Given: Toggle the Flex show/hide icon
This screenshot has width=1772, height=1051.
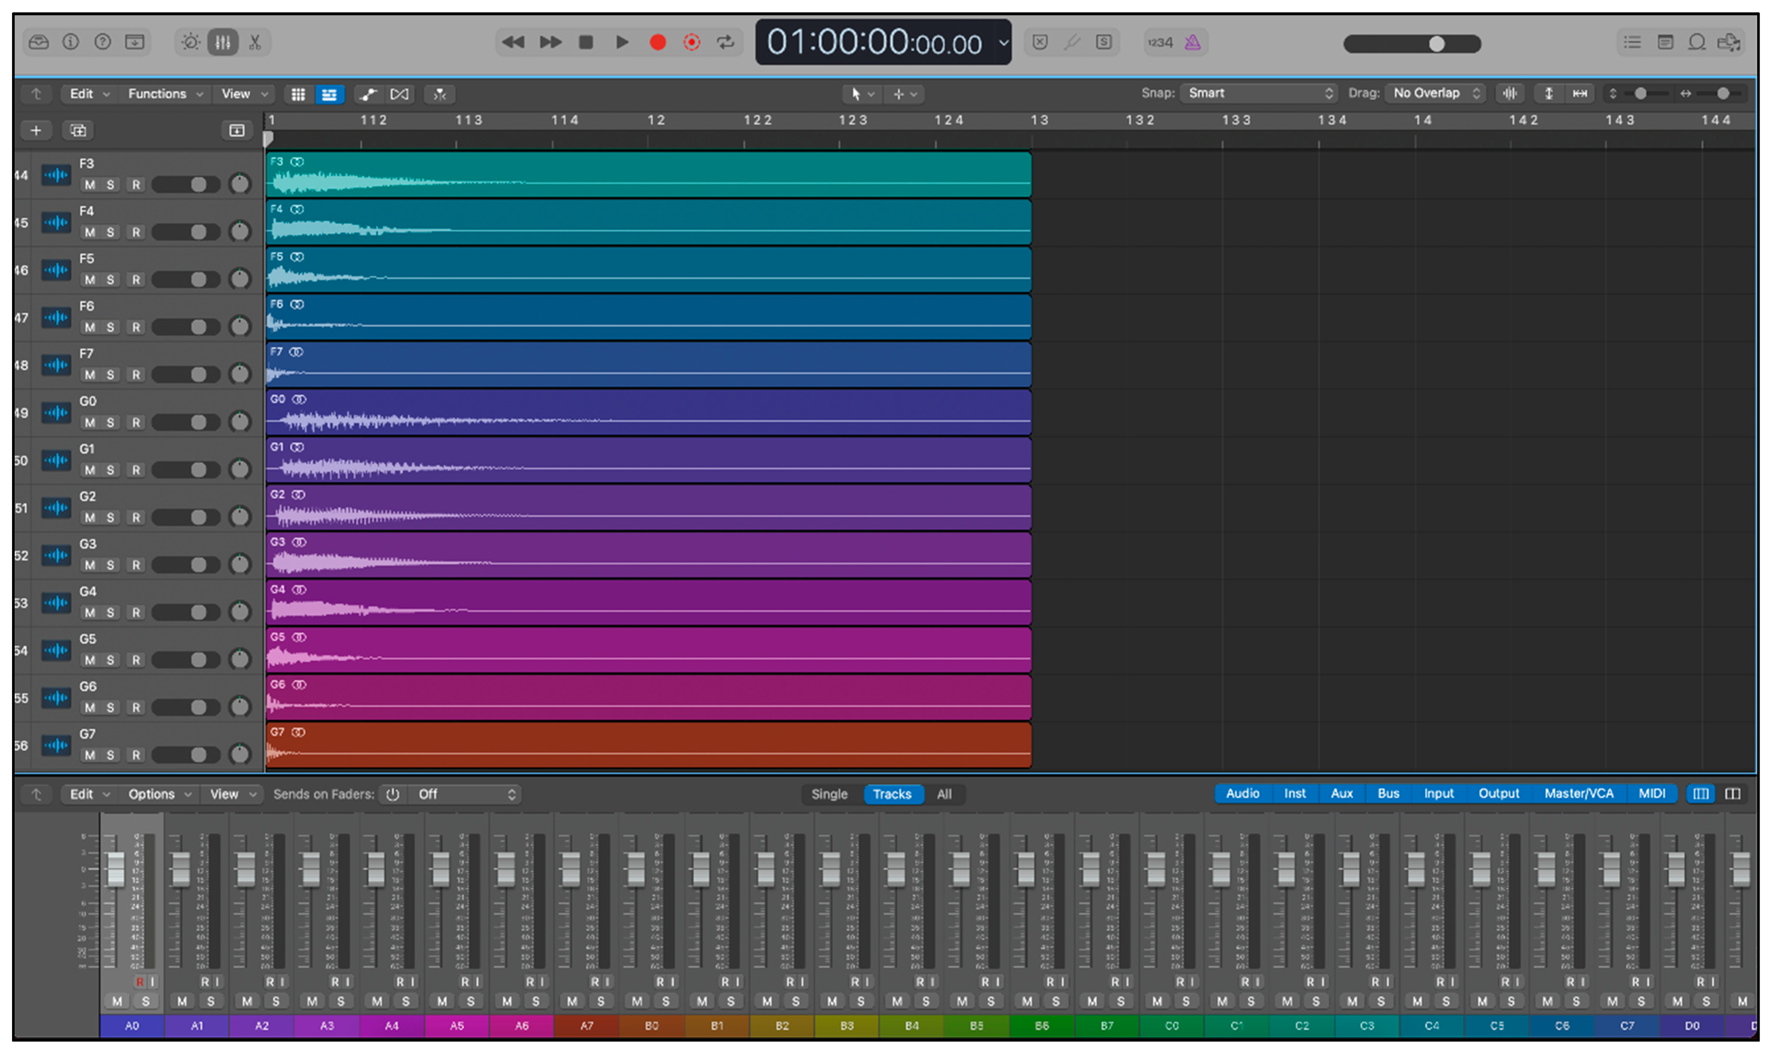Looking at the screenshot, I should [399, 94].
